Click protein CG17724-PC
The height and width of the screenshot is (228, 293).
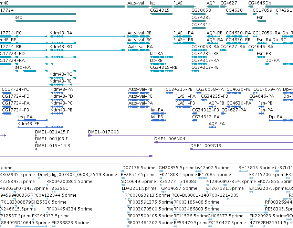point(15,89)
